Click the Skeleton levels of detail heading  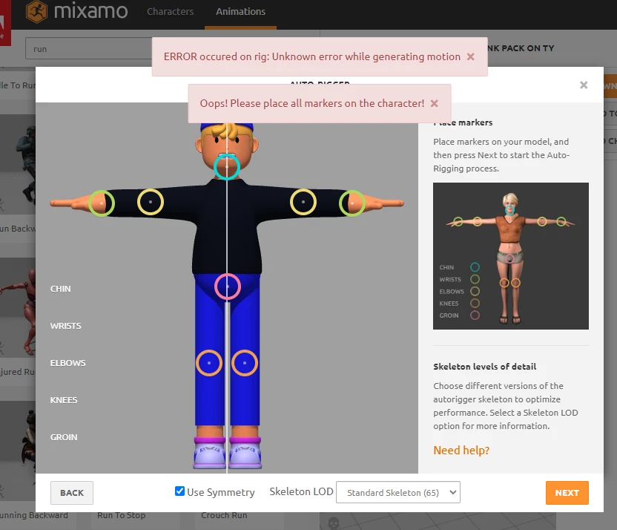coord(484,367)
